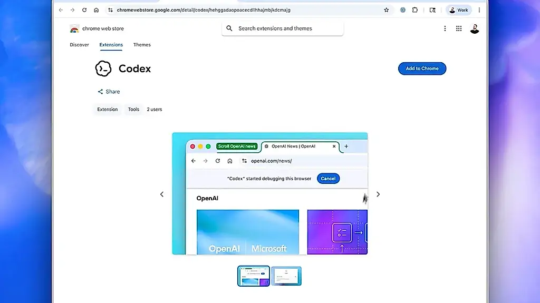Show next screenshot with right arrow
This screenshot has width=540, height=303.
click(378, 194)
